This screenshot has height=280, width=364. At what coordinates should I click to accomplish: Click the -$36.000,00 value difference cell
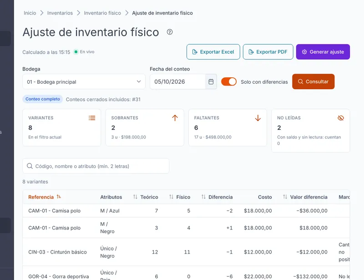[x=312, y=210]
